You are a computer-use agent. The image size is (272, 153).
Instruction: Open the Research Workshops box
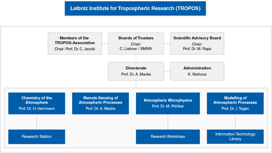[x=168, y=137]
